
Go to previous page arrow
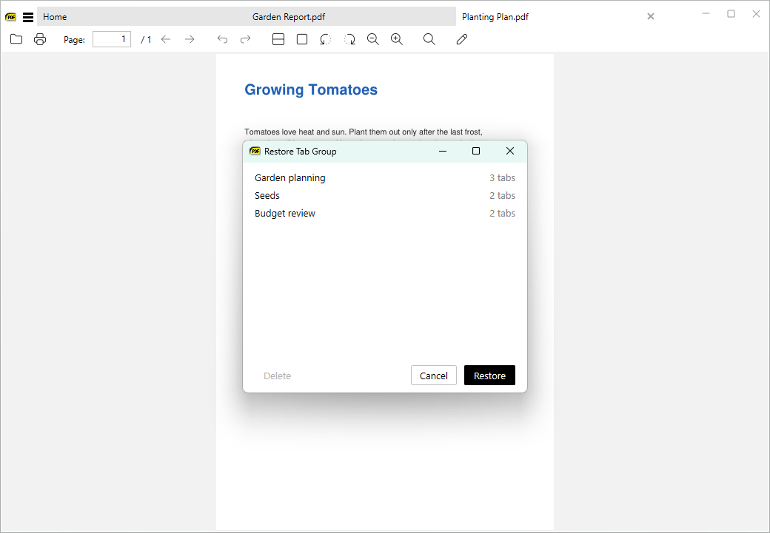pyautogui.click(x=166, y=39)
